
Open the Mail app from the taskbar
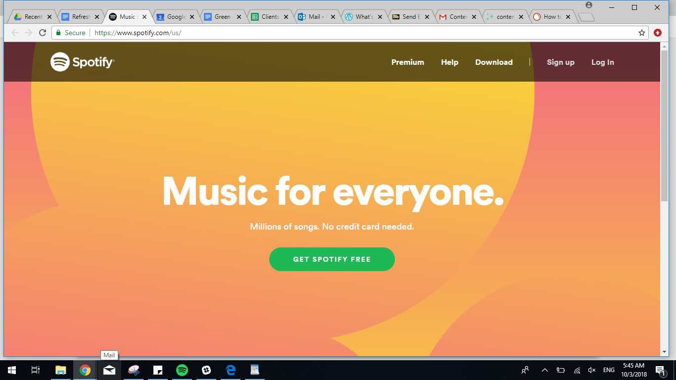(x=109, y=370)
